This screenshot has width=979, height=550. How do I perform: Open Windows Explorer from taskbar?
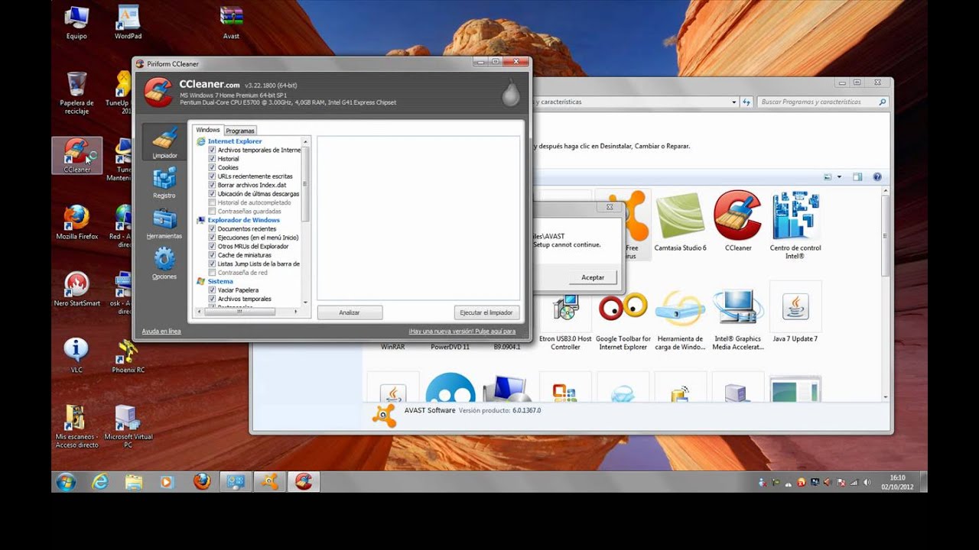coord(134,482)
